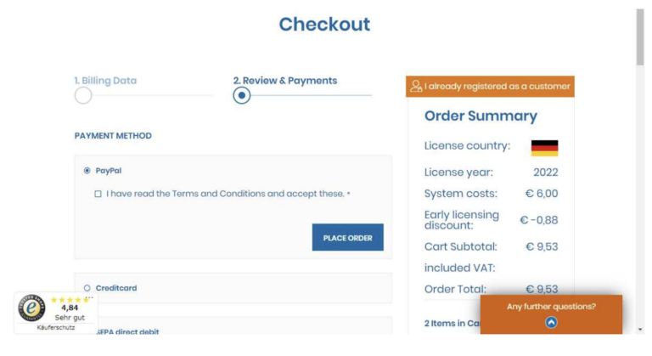Viewport: 652px width, 356px height.
Task: Click the Review & Payments step circle
Action: tap(242, 95)
